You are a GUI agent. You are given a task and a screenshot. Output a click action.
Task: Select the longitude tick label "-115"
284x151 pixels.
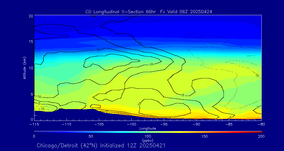34,125
